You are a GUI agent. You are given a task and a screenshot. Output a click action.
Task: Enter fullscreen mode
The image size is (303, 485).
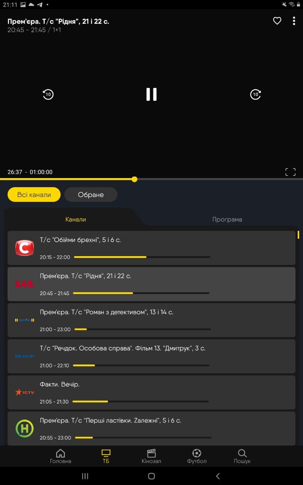291,172
